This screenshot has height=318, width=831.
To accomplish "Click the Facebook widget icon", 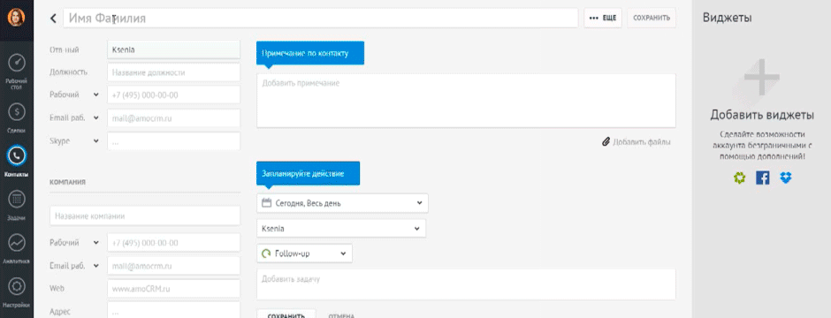I will click(762, 178).
